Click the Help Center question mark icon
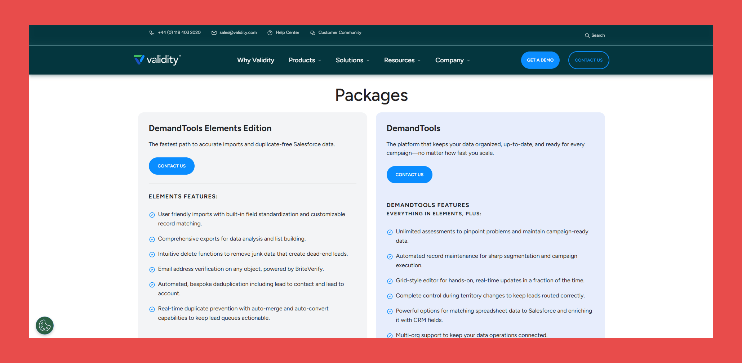The height and width of the screenshot is (363, 742). pos(270,32)
